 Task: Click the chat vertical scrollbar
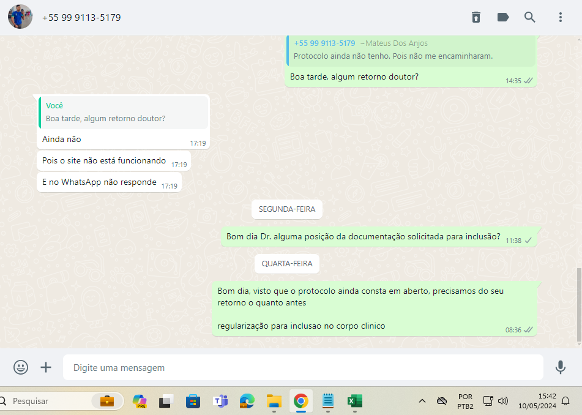(x=579, y=305)
